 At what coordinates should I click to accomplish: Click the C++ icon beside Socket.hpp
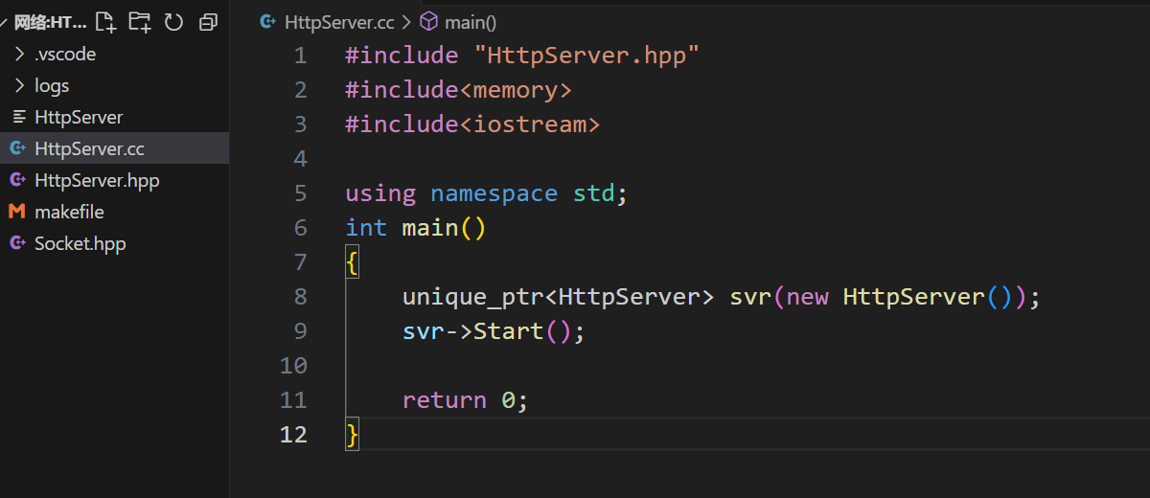pyautogui.click(x=17, y=243)
